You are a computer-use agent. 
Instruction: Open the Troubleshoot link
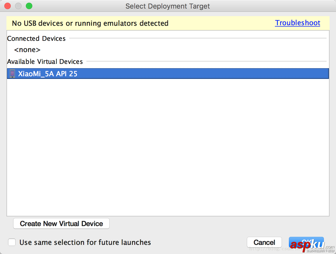point(297,23)
